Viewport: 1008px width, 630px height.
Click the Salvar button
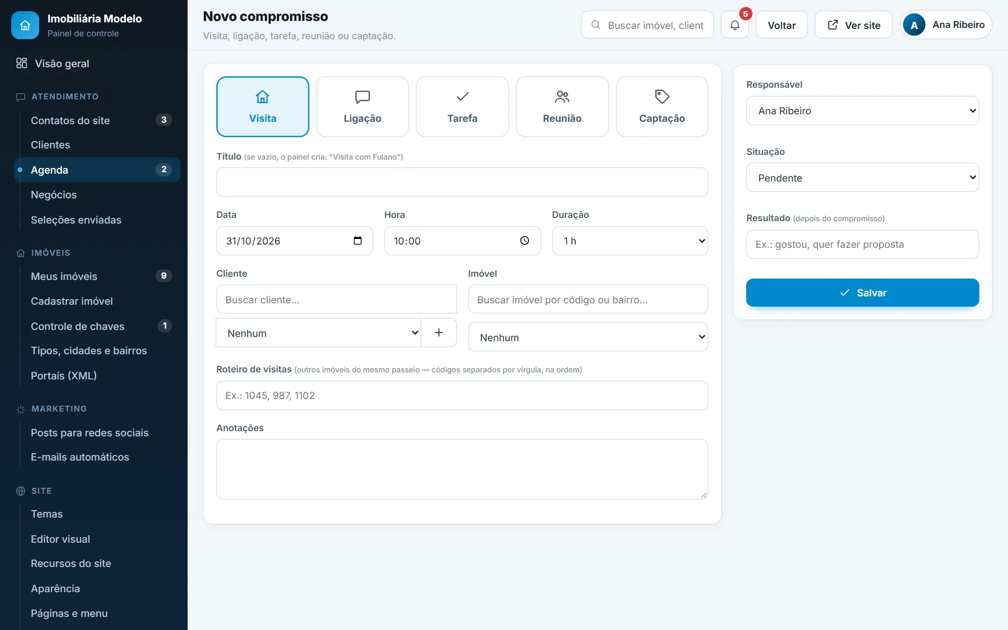pyautogui.click(x=862, y=293)
